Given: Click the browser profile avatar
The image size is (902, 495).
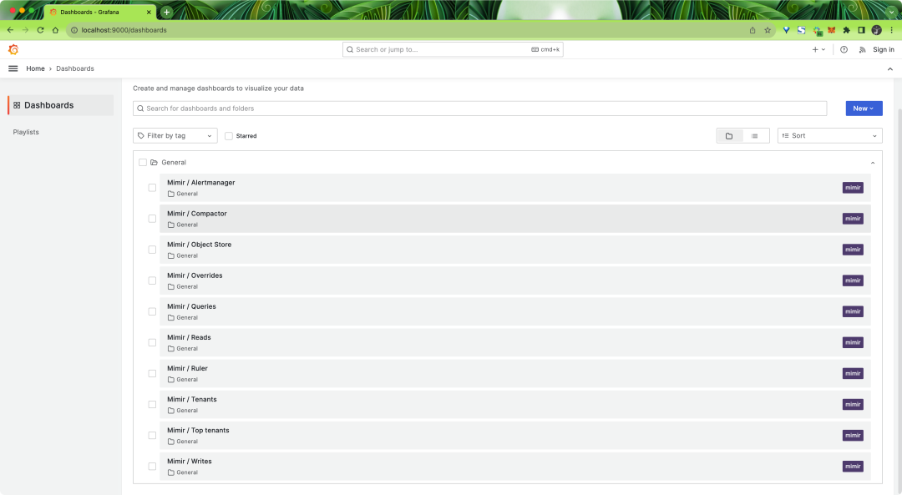Looking at the screenshot, I should (877, 30).
